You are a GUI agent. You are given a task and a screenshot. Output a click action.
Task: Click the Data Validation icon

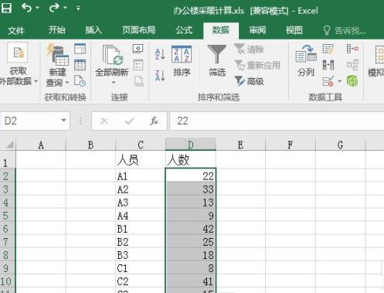(328, 81)
